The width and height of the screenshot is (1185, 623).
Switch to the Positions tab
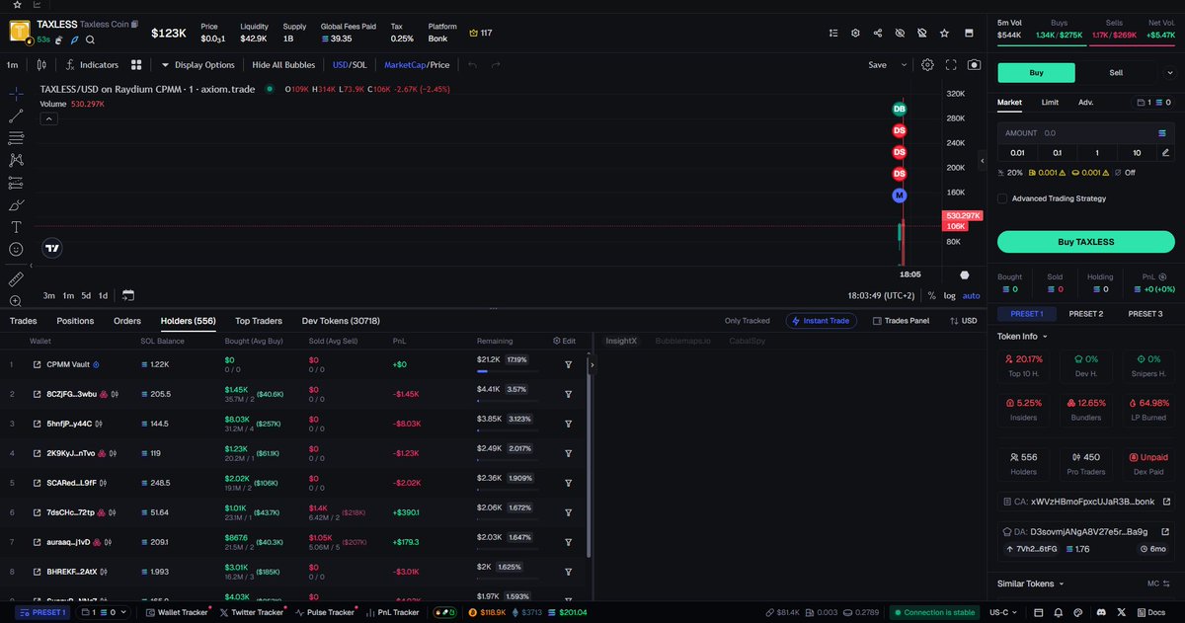[75, 321]
